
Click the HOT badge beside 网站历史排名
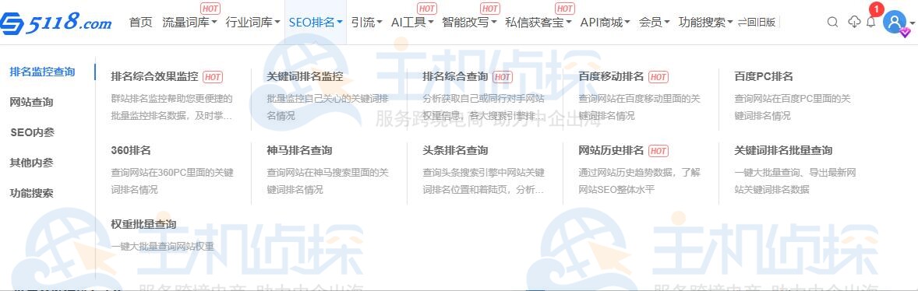click(x=658, y=151)
